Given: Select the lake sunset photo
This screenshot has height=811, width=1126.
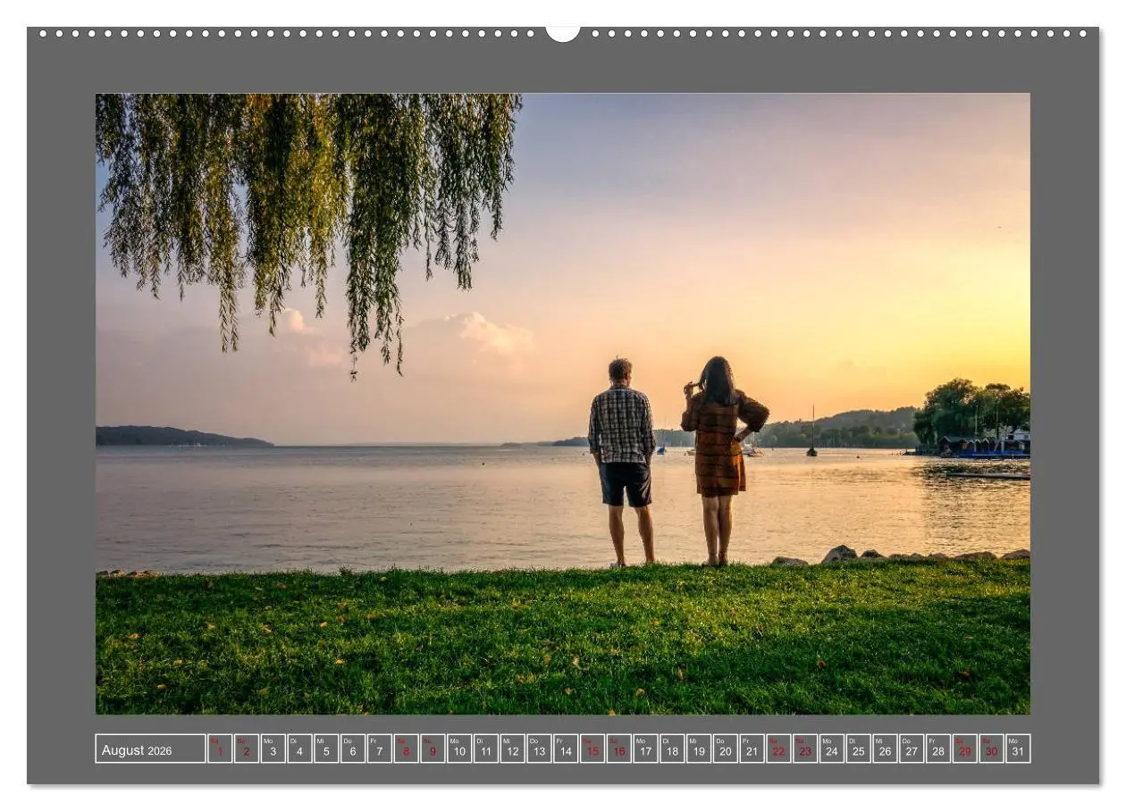Looking at the screenshot, I should (563, 404).
